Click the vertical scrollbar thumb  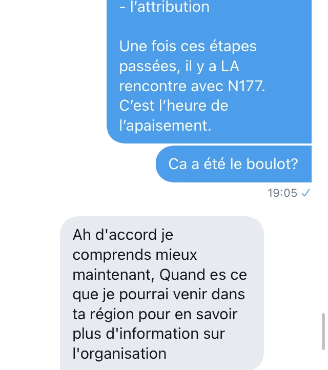pyautogui.click(x=323, y=332)
